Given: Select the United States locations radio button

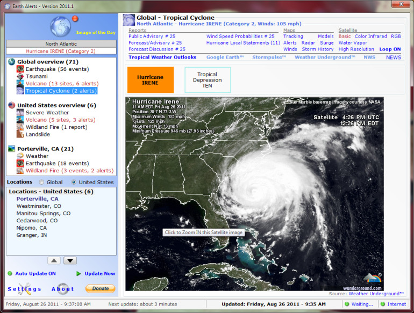Looking at the screenshot, I should pos(74,182).
